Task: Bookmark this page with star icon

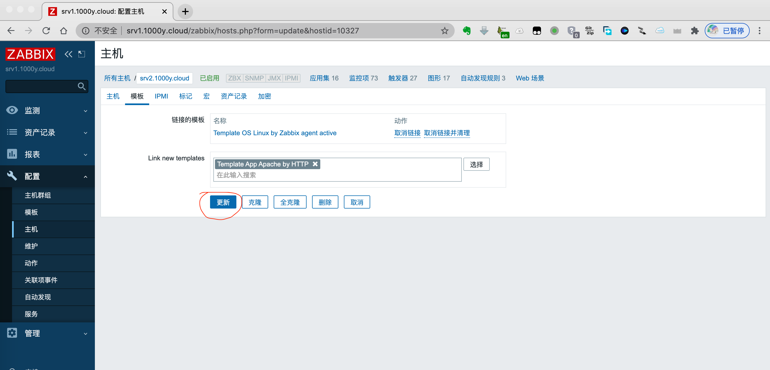Action: pos(445,31)
